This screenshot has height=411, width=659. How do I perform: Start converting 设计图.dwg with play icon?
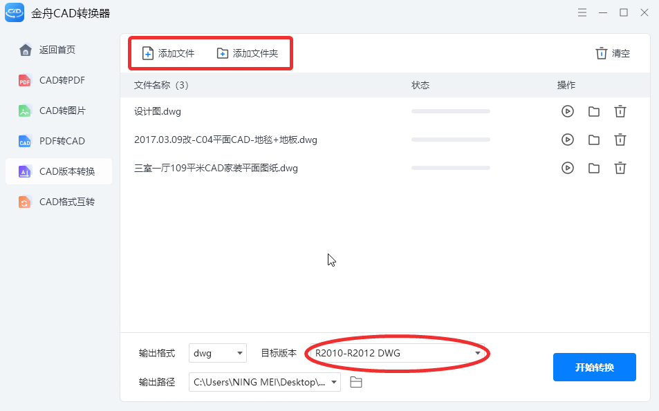[568, 111]
